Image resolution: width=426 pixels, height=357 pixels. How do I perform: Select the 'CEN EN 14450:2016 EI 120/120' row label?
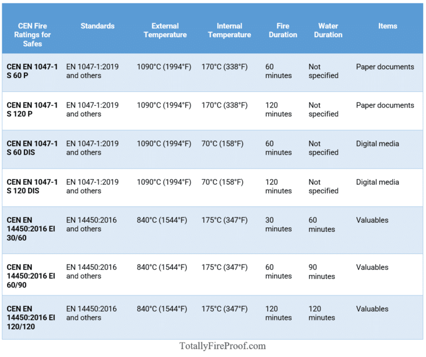click(x=31, y=318)
